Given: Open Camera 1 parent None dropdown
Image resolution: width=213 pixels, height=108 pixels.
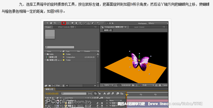Looking at the screenshot, I should tap(116, 101).
